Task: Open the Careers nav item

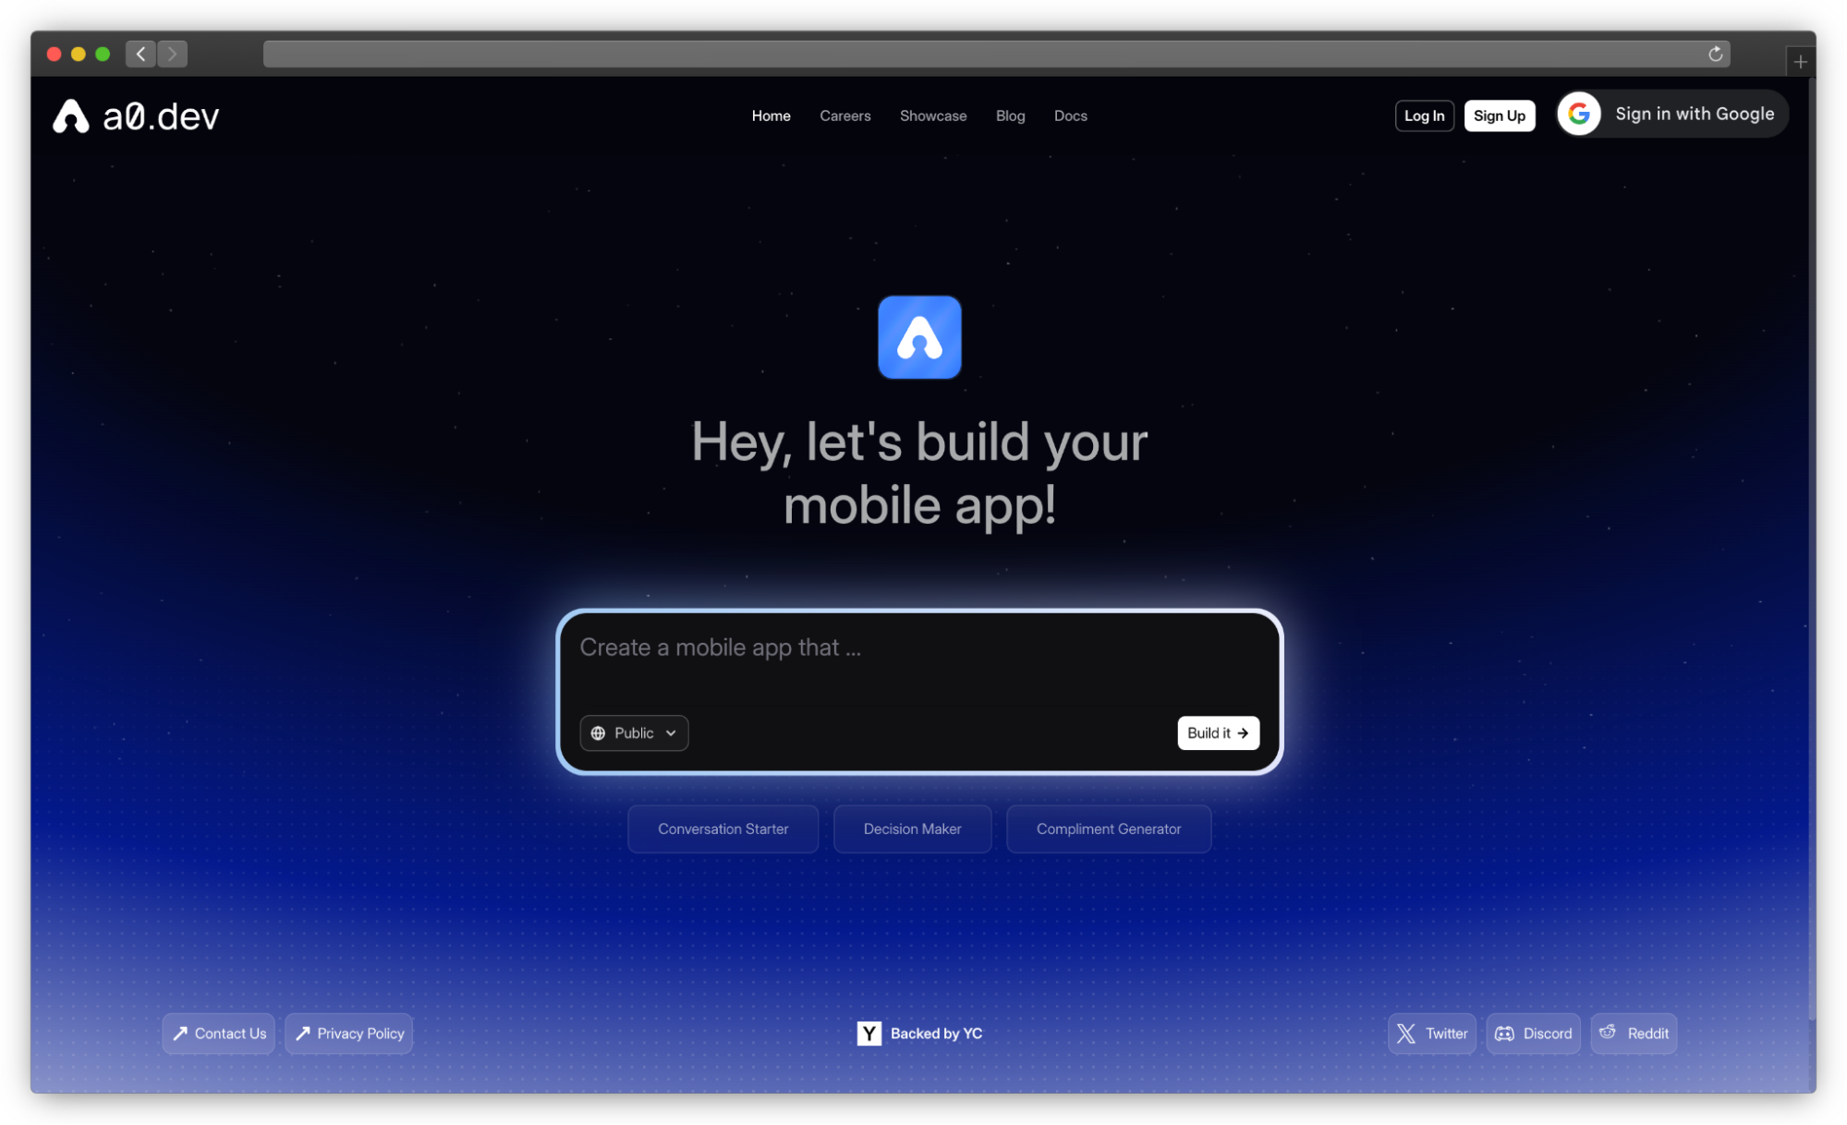Action: 845,115
